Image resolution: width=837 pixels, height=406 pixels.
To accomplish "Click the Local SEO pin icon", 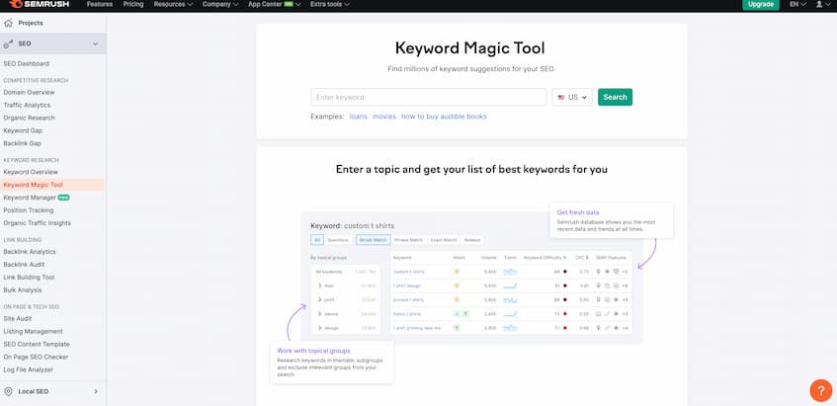I will coord(8,391).
